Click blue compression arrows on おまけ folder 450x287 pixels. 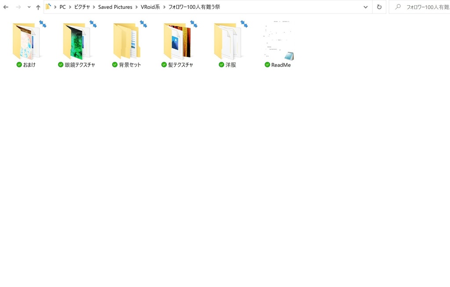(43, 24)
